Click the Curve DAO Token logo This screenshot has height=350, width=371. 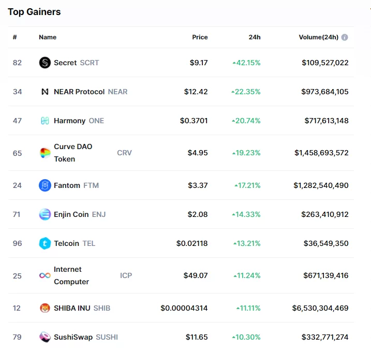[45, 153]
